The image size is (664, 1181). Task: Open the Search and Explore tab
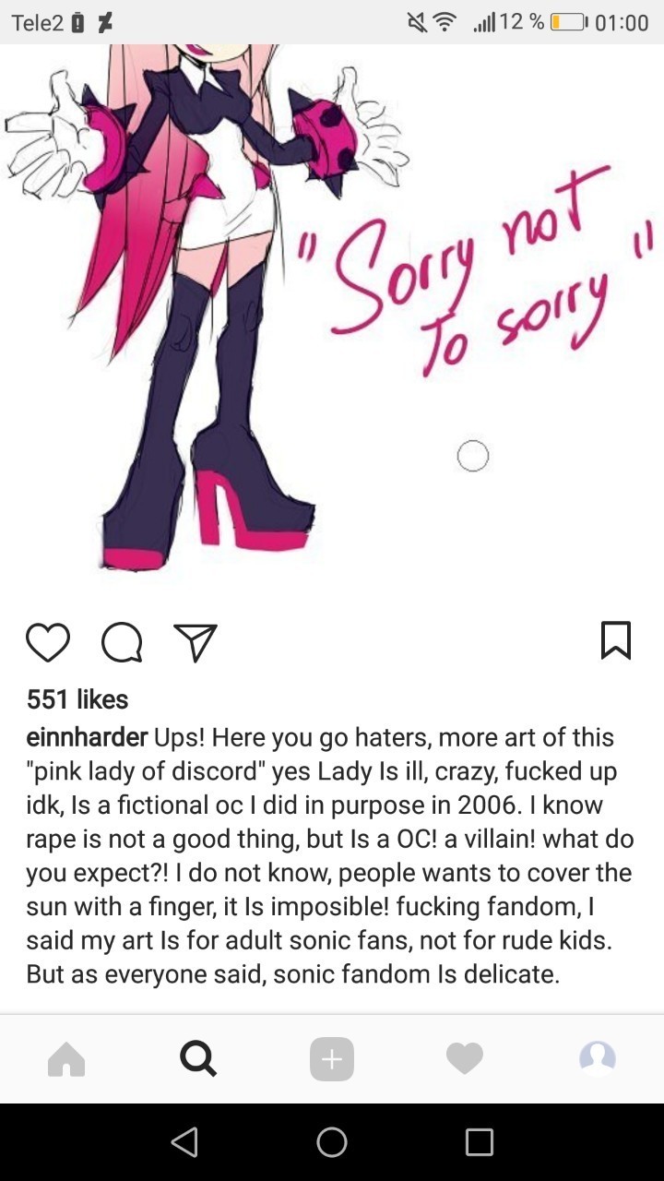pyautogui.click(x=198, y=1059)
